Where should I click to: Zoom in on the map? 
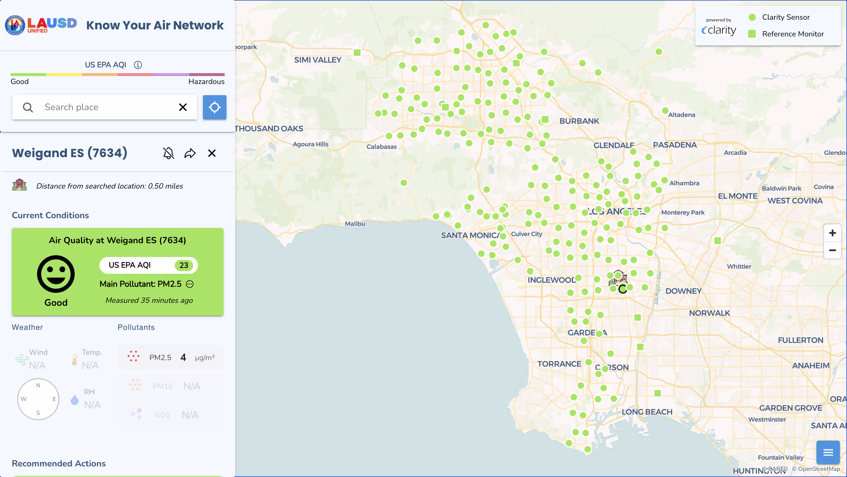pos(832,233)
